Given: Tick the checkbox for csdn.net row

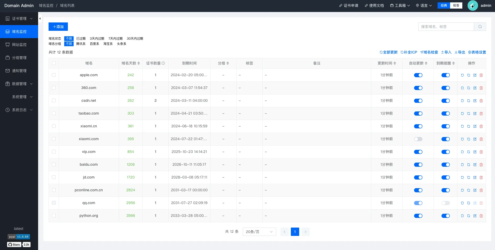Looking at the screenshot, I should pos(54,100).
